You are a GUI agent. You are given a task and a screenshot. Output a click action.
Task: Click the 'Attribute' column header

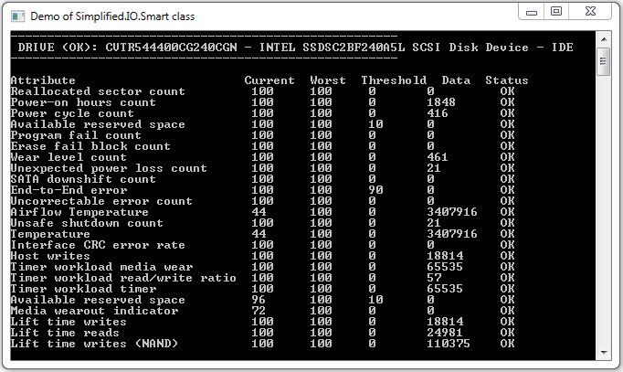coord(43,80)
